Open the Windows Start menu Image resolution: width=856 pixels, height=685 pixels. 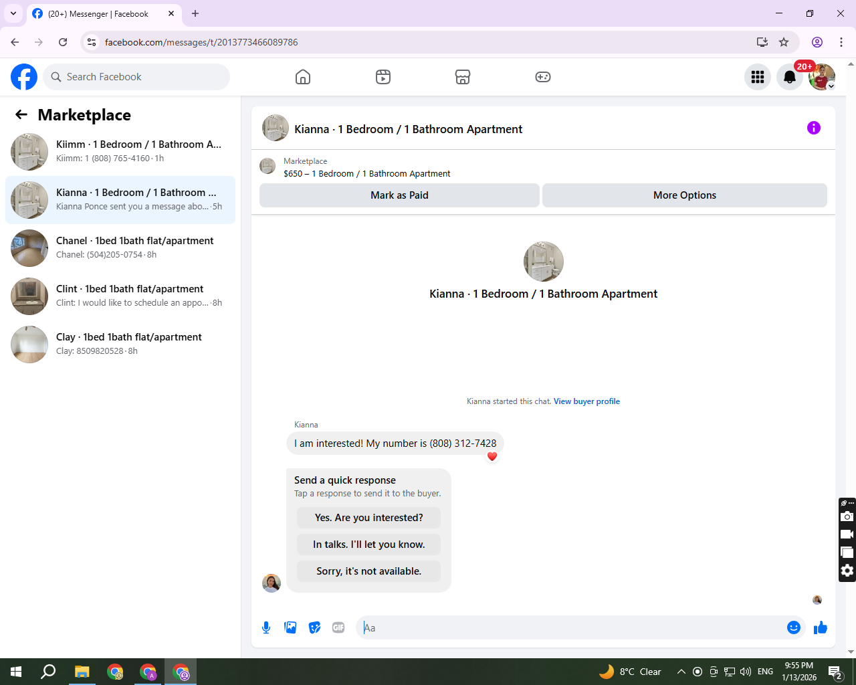tap(16, 672)
